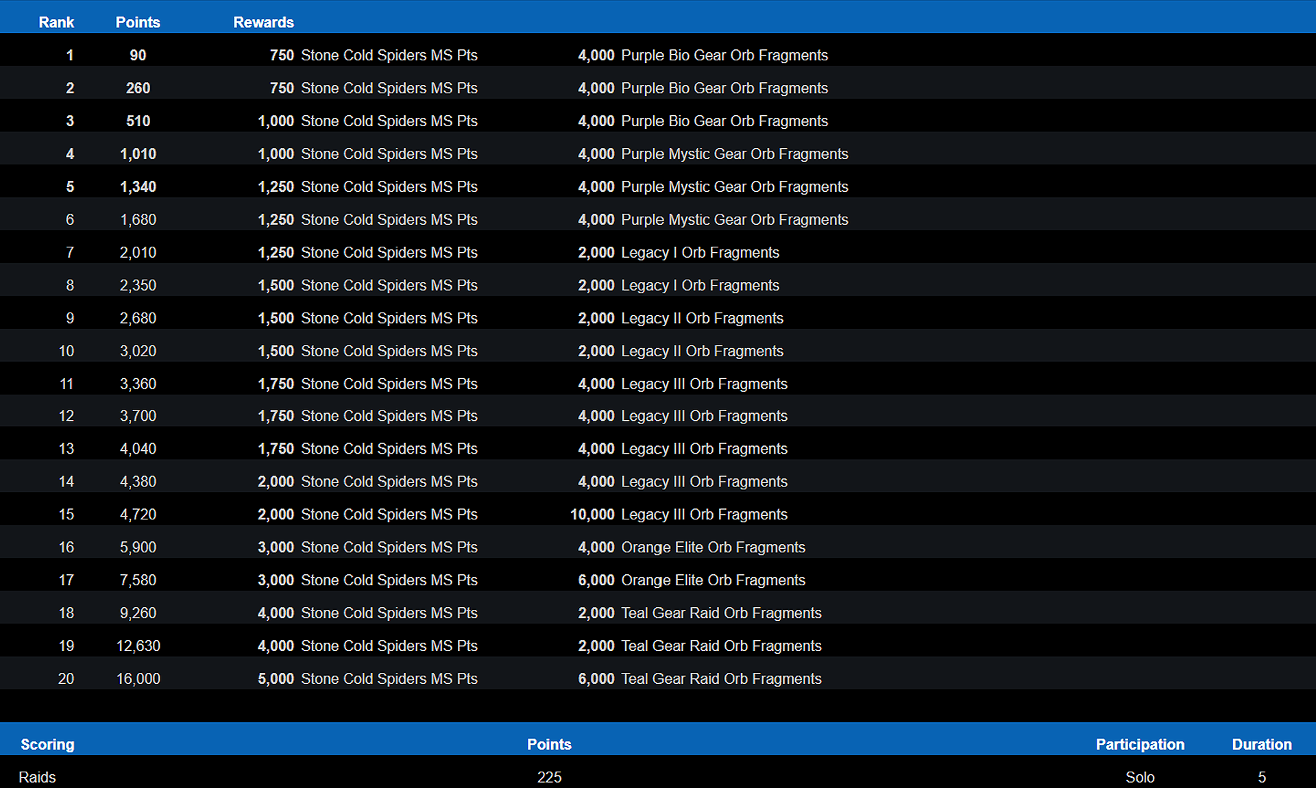Click 6,000 Orange Elite Orb Fragments reward
Screen dimensions: 1316x788
712,580
